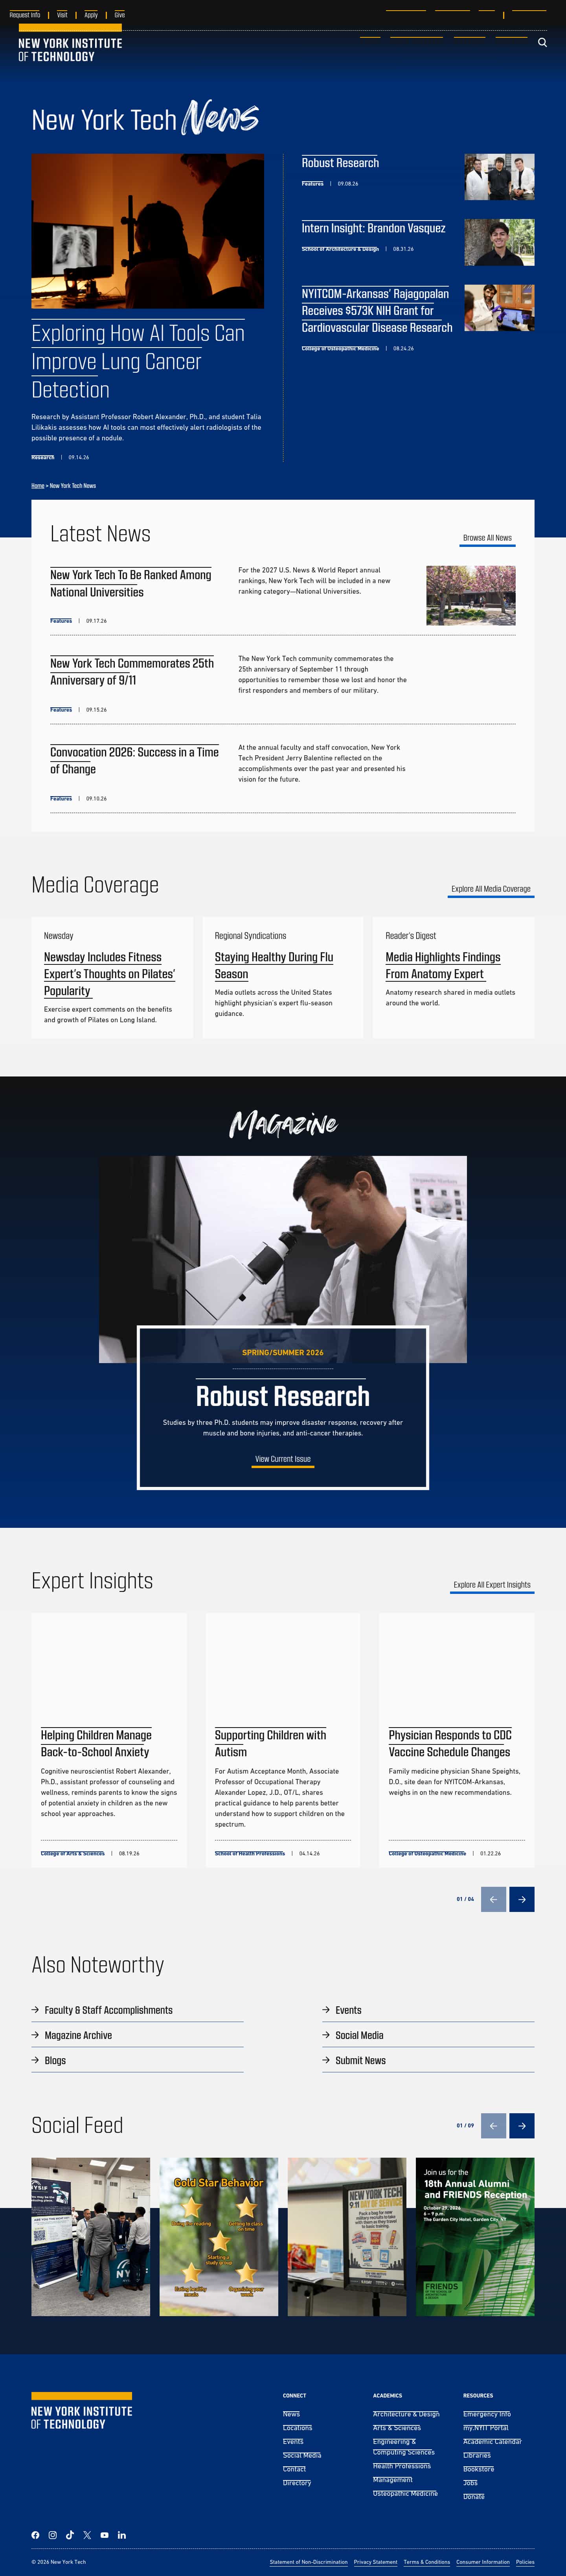The width and height of the screenshot is (566, 2576).
Task: Open the Instagram icon in footer
Action: (53, 2535)
